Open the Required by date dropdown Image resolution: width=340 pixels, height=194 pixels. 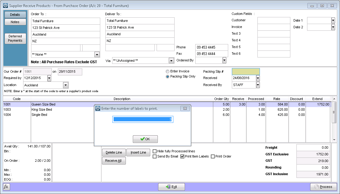click(49, 78)
